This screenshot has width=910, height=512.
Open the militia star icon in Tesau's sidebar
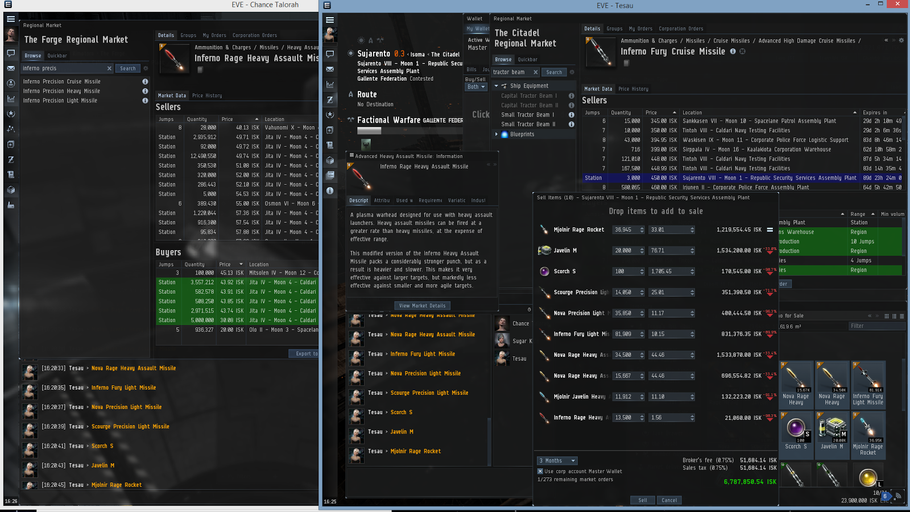pos(330,115)
